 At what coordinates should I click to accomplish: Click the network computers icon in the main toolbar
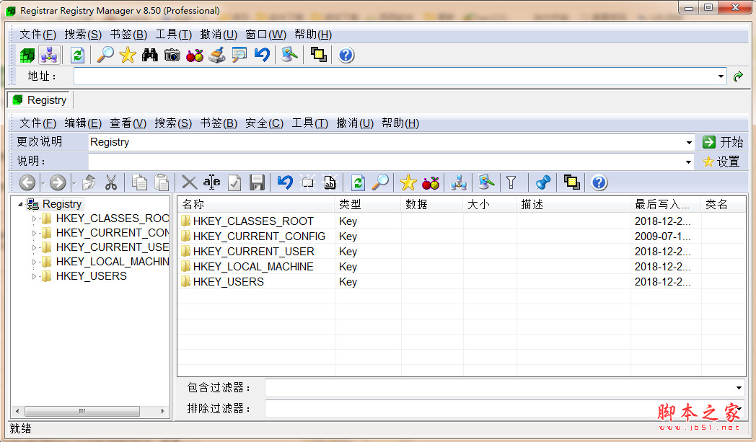pyautogui.click(x=49, y=55)
